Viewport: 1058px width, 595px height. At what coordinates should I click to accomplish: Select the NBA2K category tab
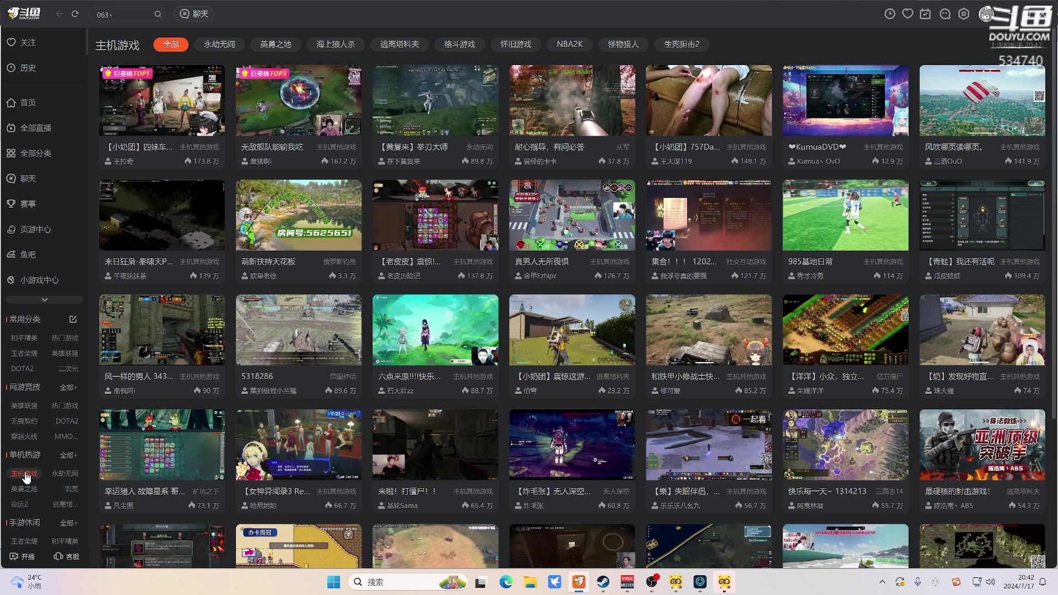click(570, 44)
